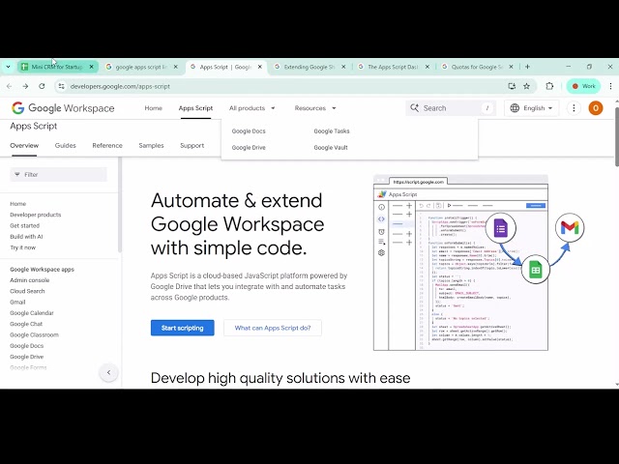Close the google apps script search tab

click(x=176, y=67)
